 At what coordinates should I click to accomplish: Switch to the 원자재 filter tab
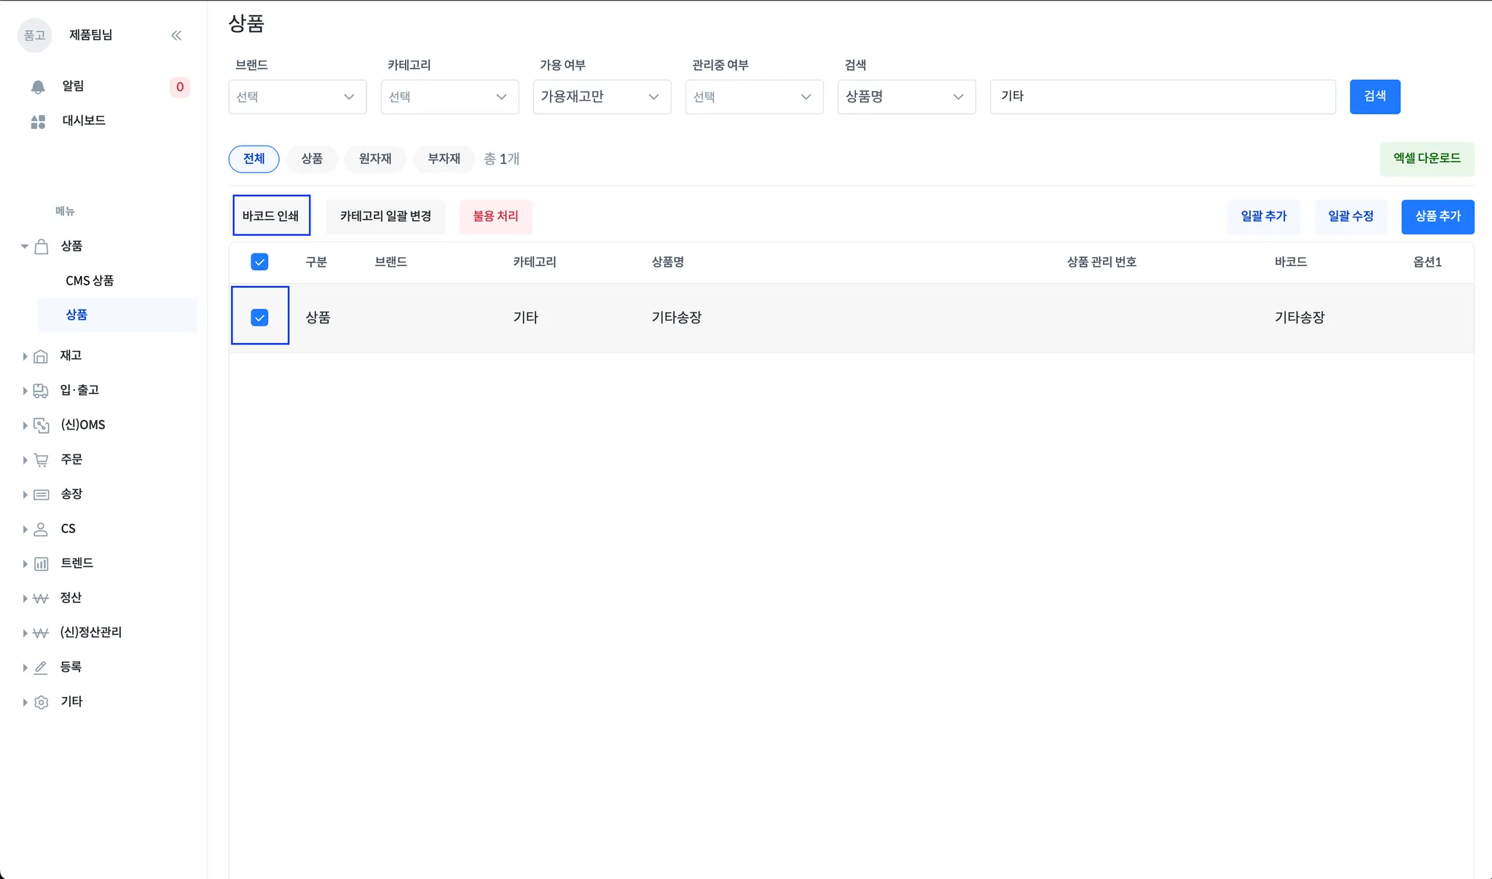tap(375, 159)
